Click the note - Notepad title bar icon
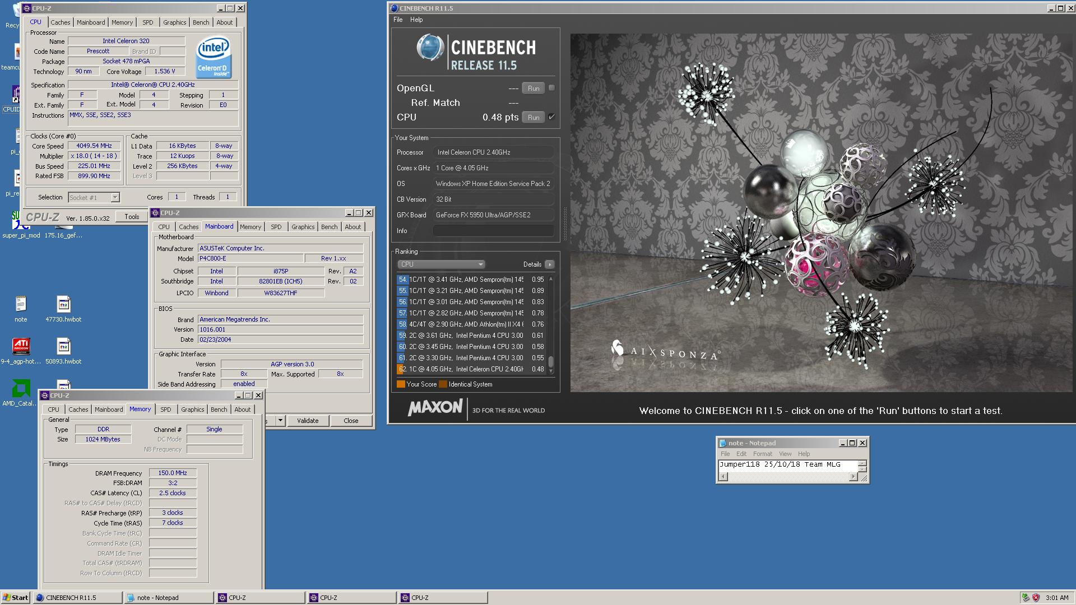Image resolution: width=1076 pixels, height=605 pixels. [x=723, y=443]
